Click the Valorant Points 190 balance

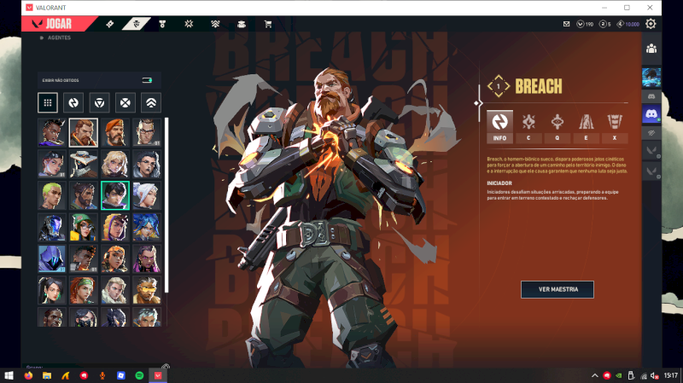click(585, 24)
